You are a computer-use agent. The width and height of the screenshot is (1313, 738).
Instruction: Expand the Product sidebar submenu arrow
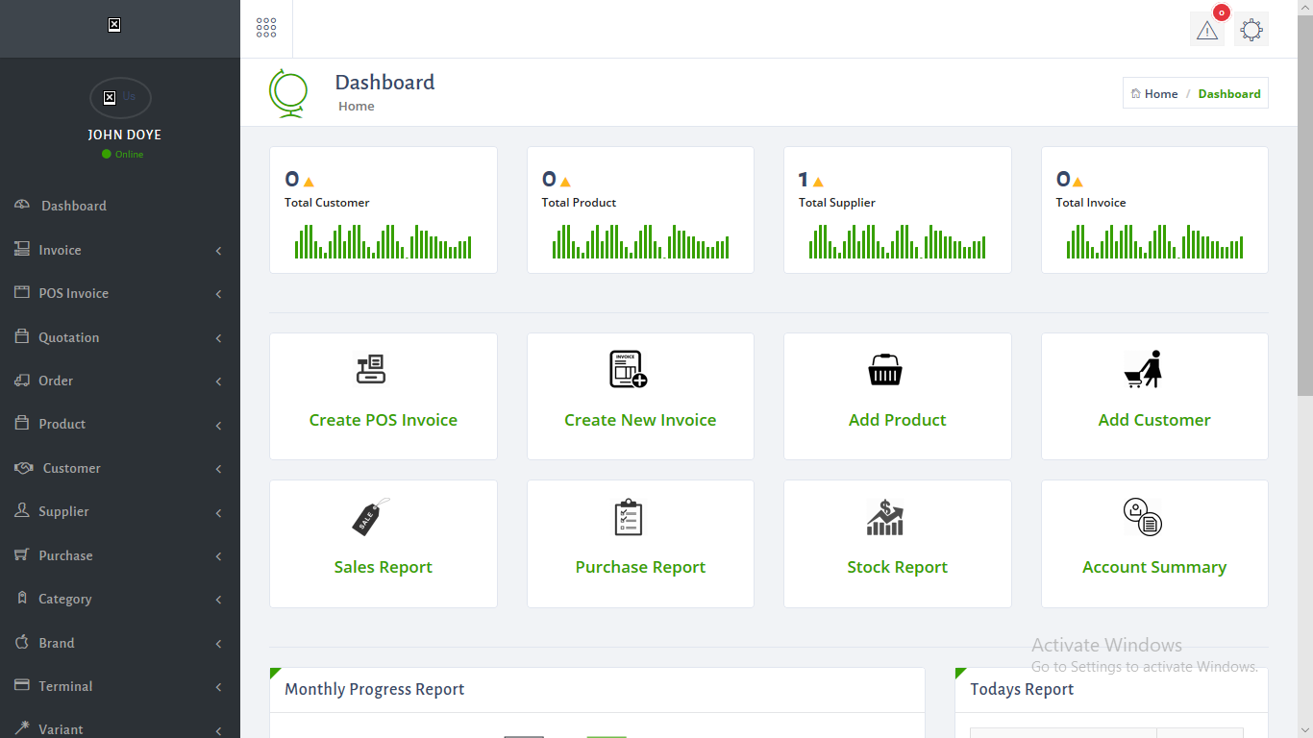coord(218,425)
